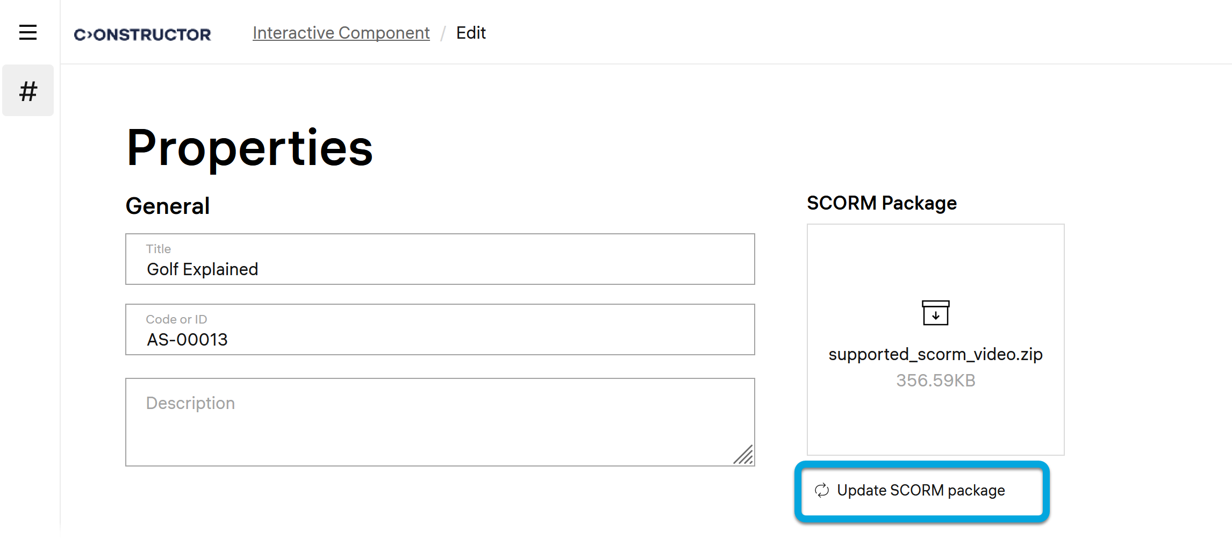Click the refresh icon beside Update SCORM package
The height and width of the screenshot is (538, 1232).
point(822,490)
